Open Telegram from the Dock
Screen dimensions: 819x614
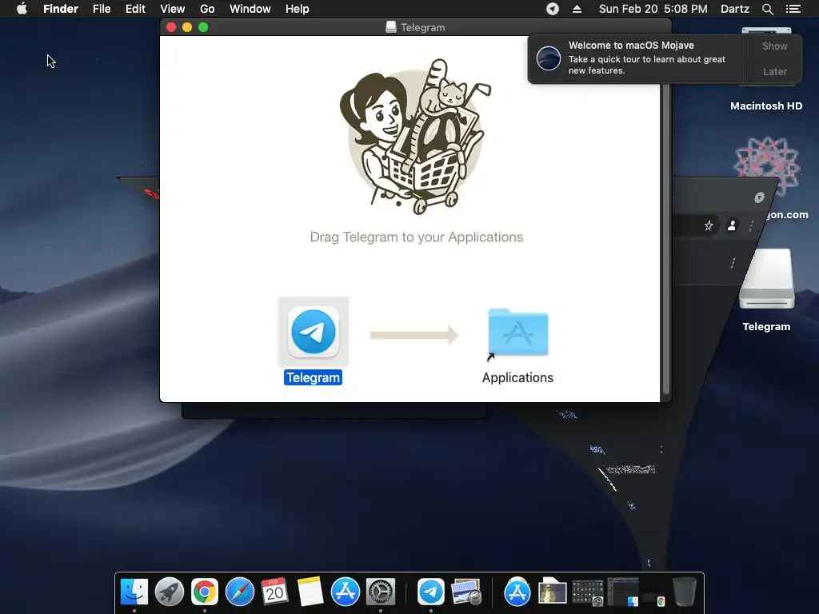click(430, 592)
